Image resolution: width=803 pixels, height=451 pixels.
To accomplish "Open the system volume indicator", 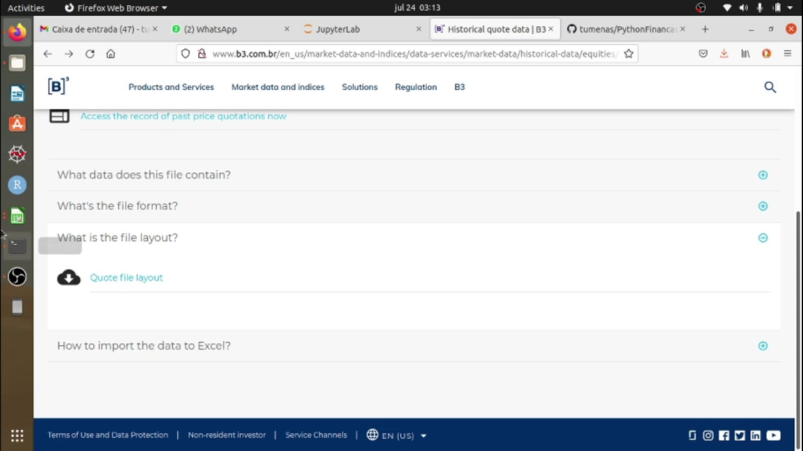I will coord(743,8).
